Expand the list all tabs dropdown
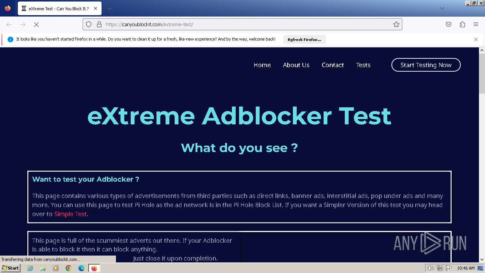The image size is (485, 273). [442, 8]
